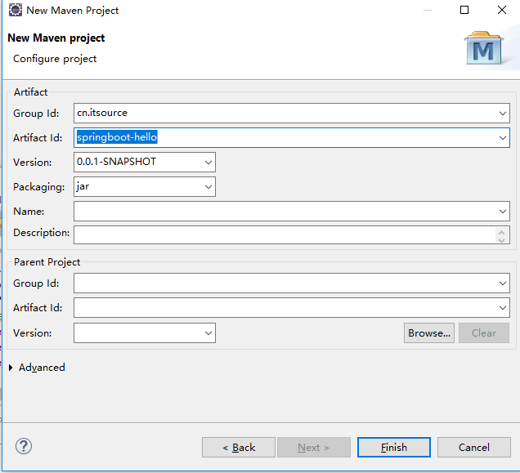
Task: Click the Maven M folder icon
Action: 483,48
